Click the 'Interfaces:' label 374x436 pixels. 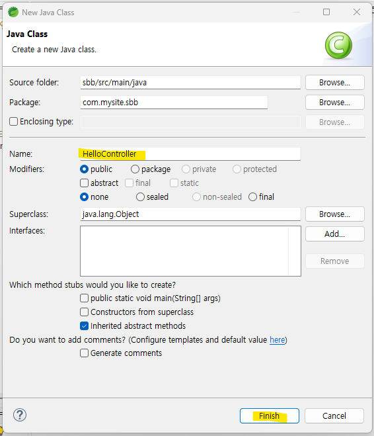(x=27, y=231)
